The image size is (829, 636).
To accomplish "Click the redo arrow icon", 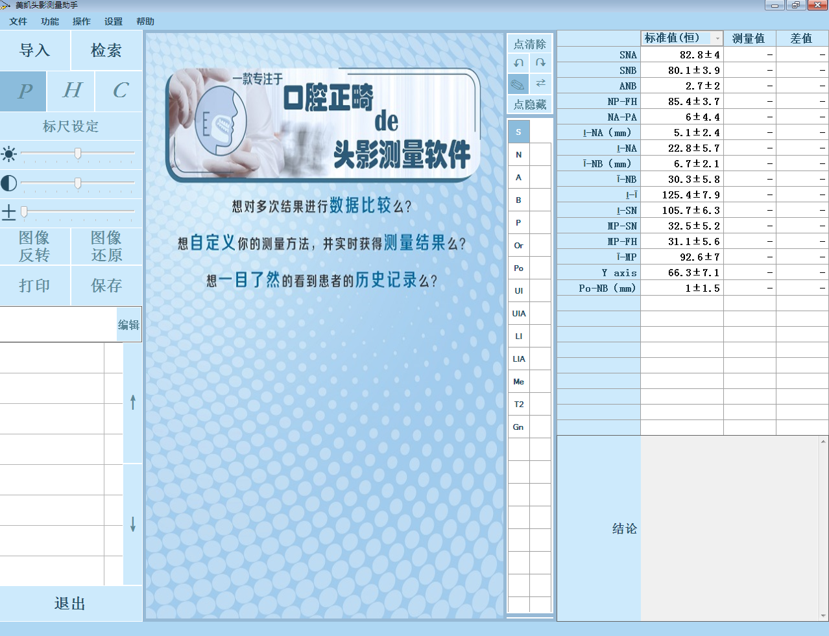I will tap(541, 63).
